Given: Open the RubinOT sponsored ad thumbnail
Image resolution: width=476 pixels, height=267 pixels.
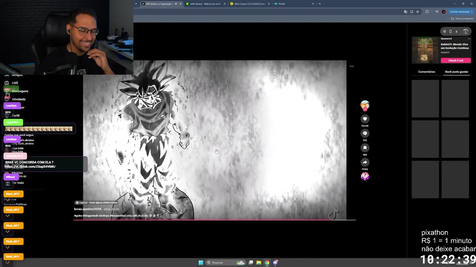Looking at the screenshot, I should point(425,50).
